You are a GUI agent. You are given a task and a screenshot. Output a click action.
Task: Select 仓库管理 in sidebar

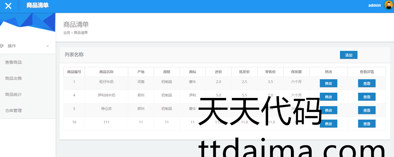pyautogui.click(x=13, y=111)
